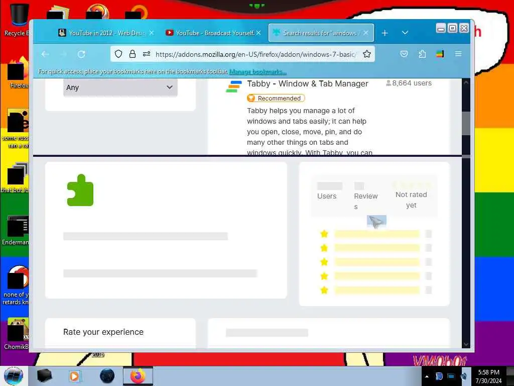Open the Tabby – Window & Tab Manager link

[308, 84]
